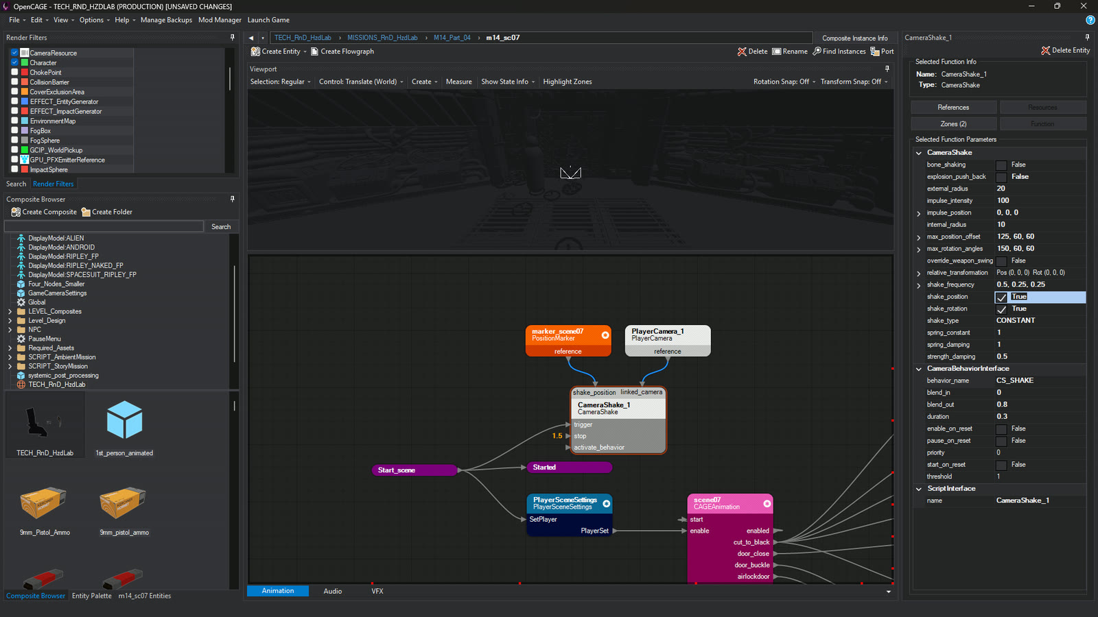The width and height of the screenshot is (1098, 617).
Task: Select the 1st_person_animated thumbnail
Action: (x=124, y=426)
